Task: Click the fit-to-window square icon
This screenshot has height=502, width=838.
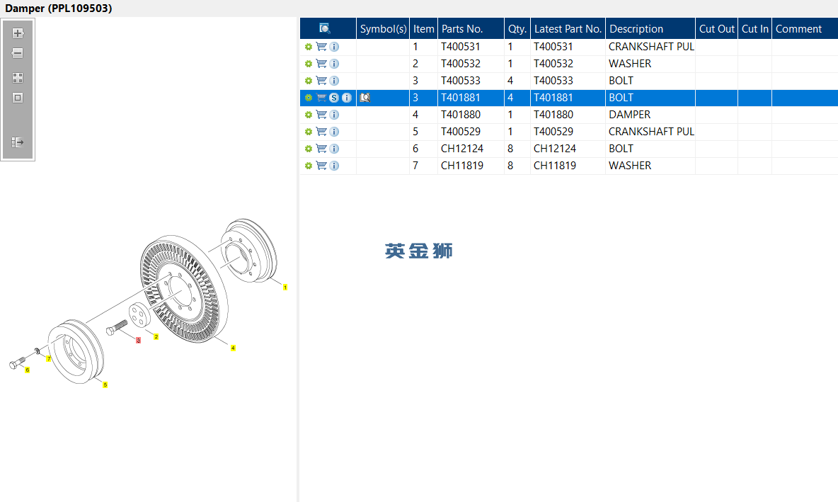Action: 18,98
